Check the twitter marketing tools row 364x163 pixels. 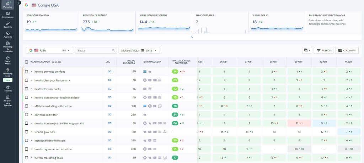point(26,158)
